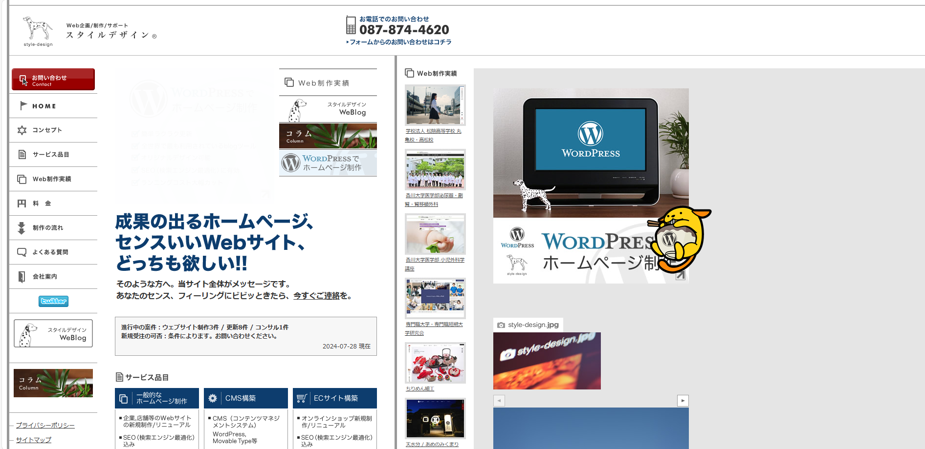Click the Web制作実績 banner in the main column
The image size is (925, 449).
pos(328,82)
